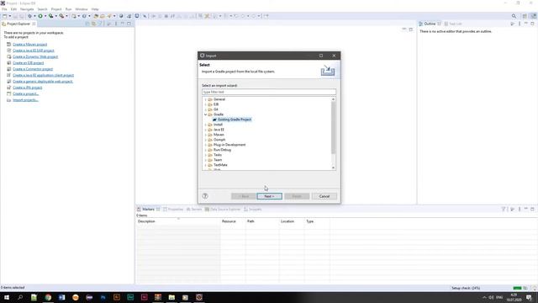Click Create an EJB project link

[28, 63]
